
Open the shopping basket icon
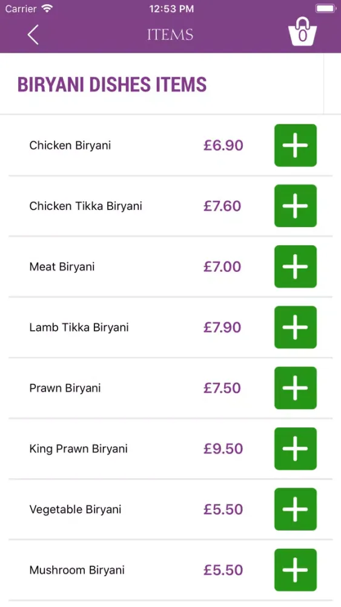coord(302,32)
